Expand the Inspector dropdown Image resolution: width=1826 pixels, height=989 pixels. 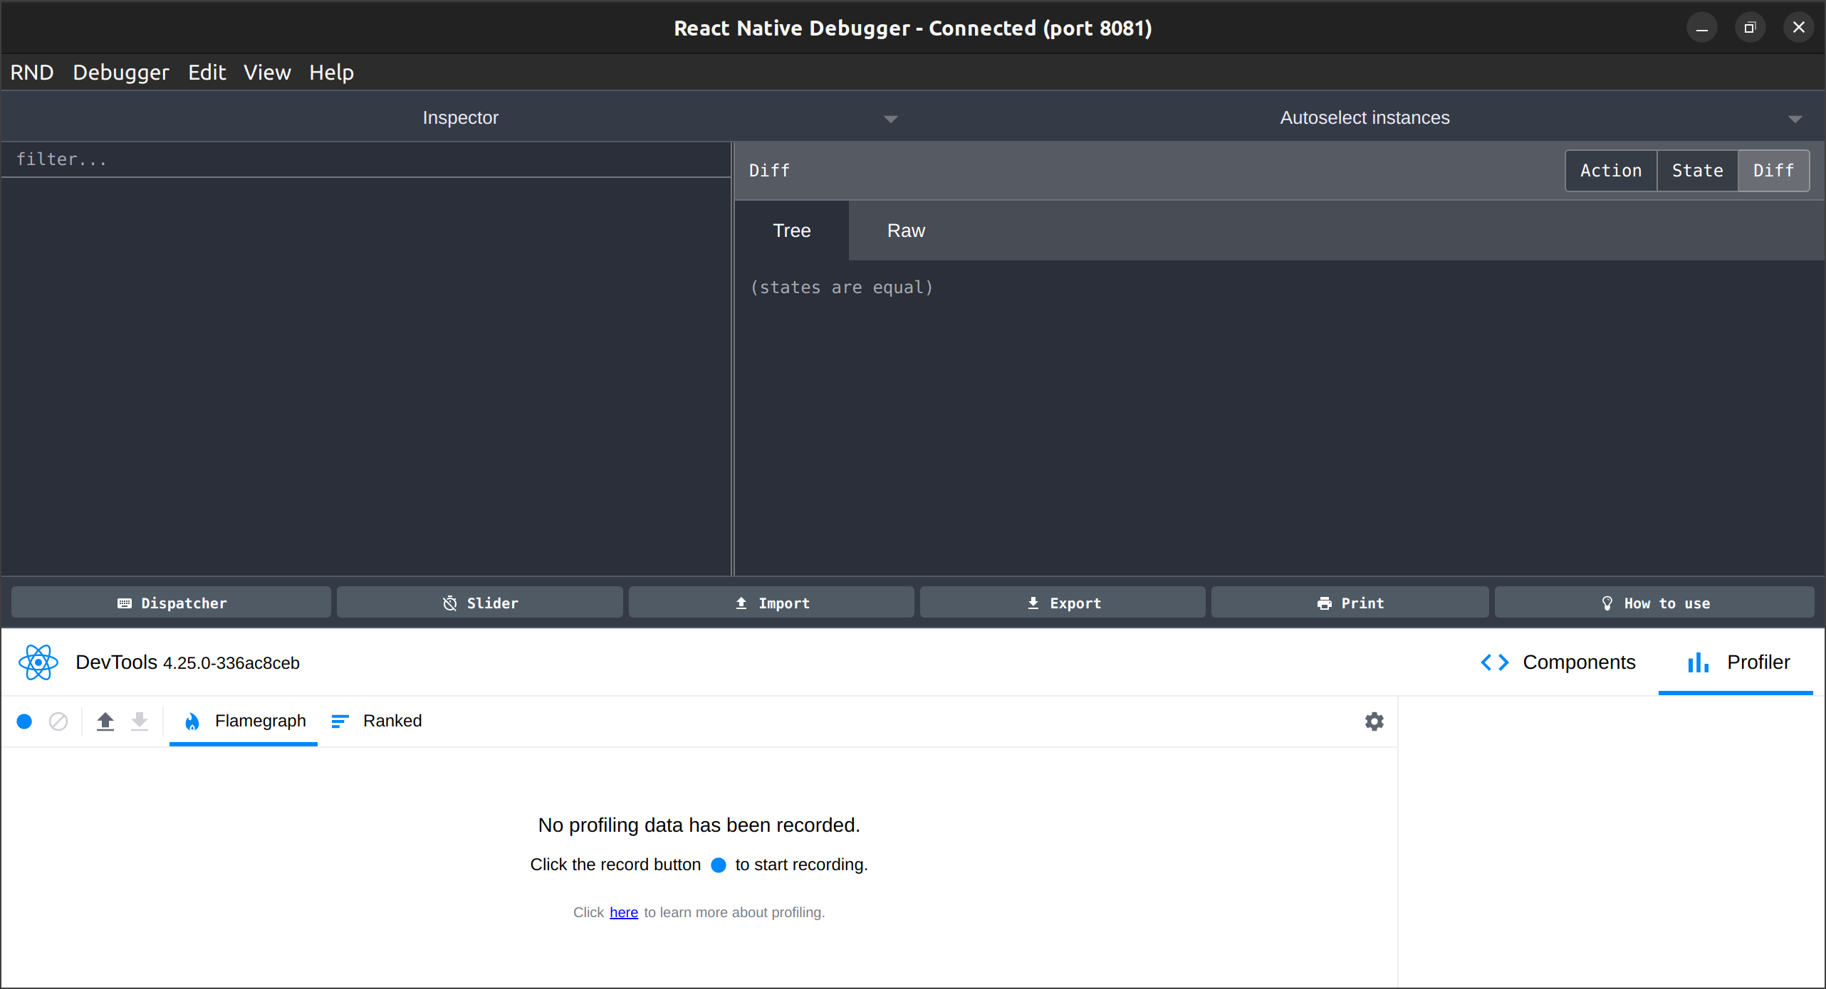[890, 118]
